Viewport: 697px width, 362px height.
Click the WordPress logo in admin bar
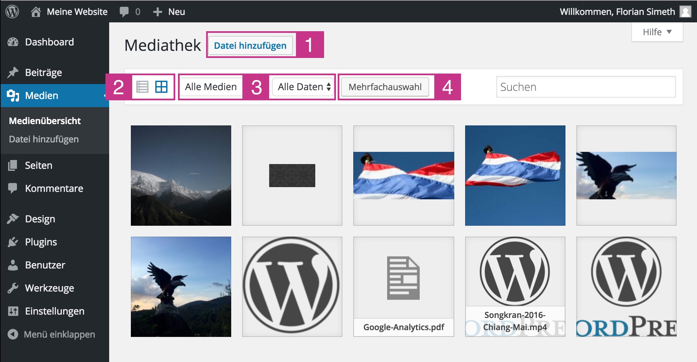coord(12,12)
